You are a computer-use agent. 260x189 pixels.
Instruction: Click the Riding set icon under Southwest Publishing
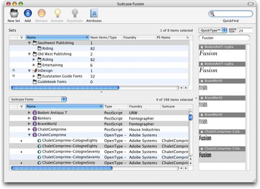[39, 48]
